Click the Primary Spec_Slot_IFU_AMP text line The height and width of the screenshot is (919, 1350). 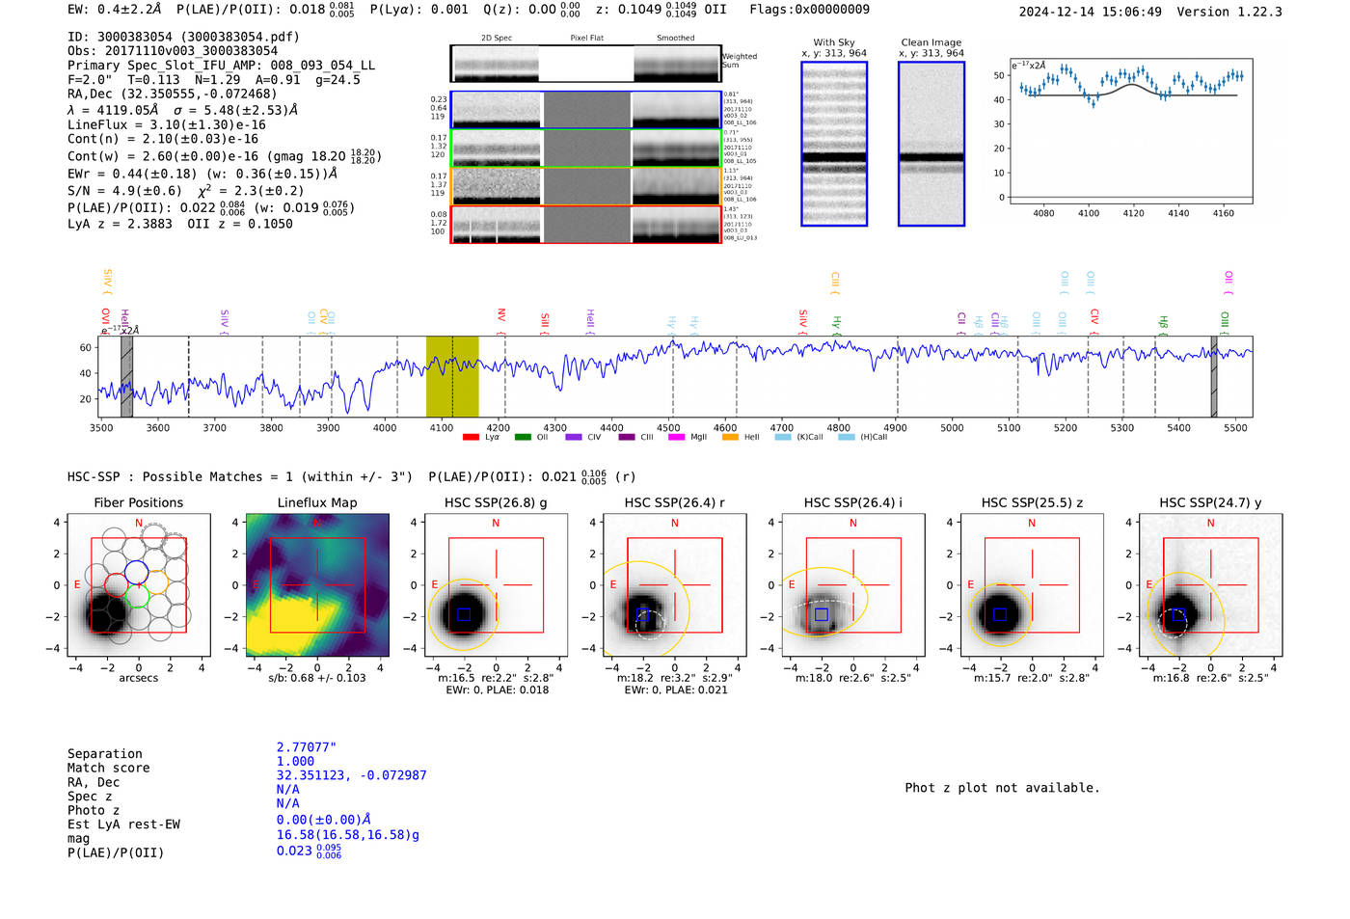[x=221, y=66]
